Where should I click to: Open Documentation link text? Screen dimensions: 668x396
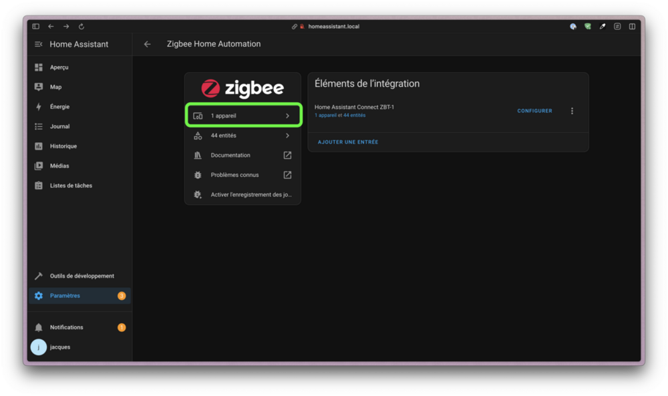230,155
